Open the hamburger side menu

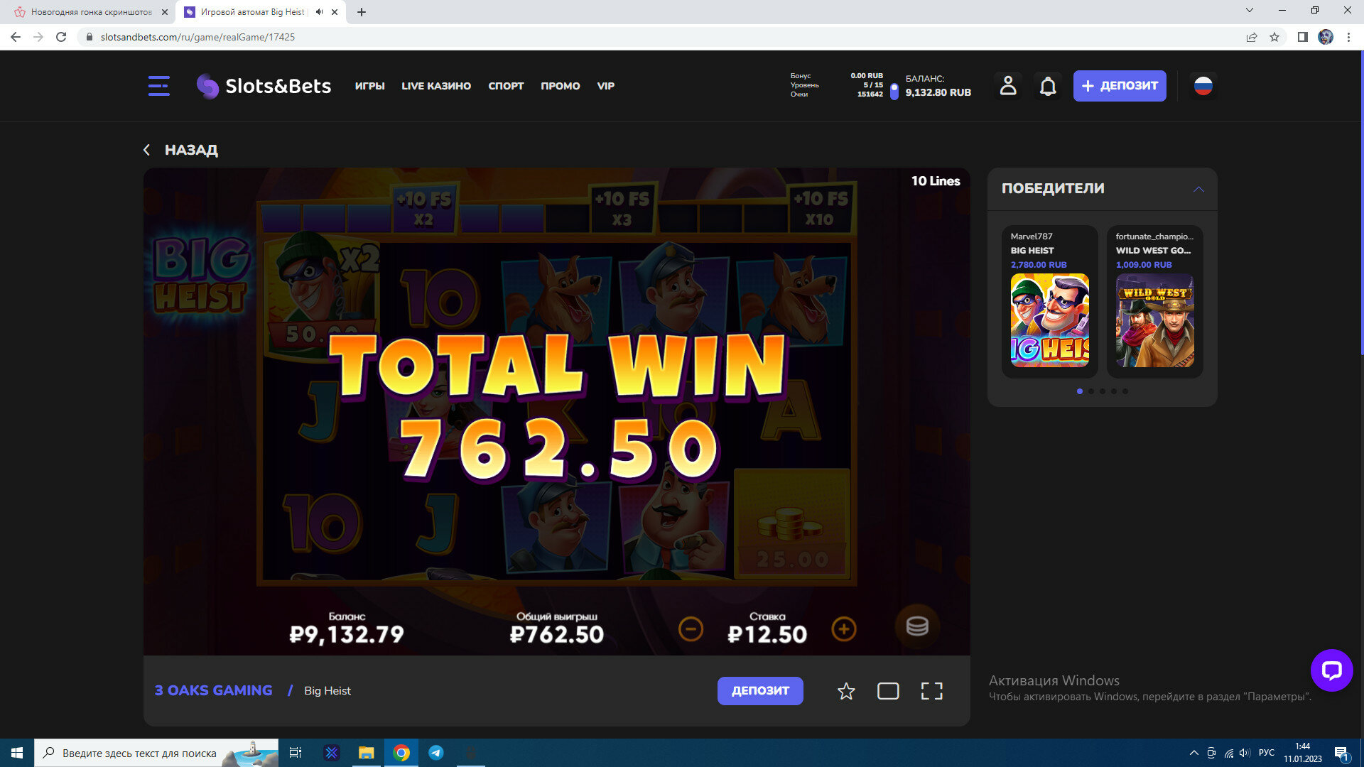pos(158,86)
